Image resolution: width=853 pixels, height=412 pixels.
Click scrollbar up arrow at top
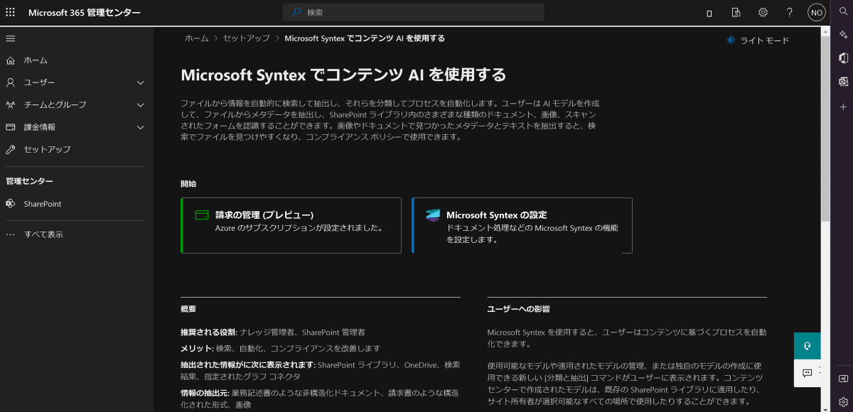[825, 31]
